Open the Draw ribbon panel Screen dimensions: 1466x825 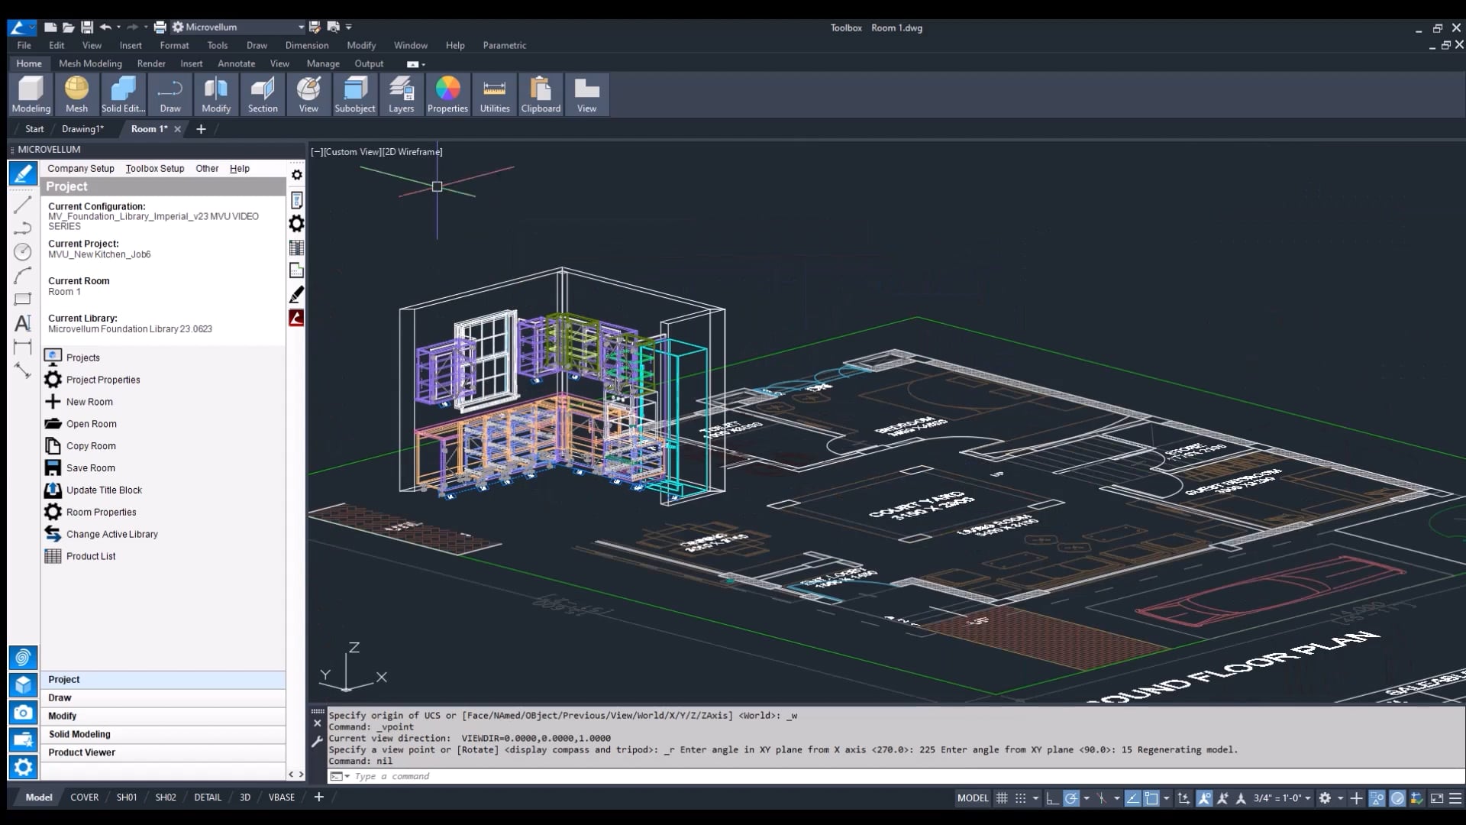(x=170, y=95)
